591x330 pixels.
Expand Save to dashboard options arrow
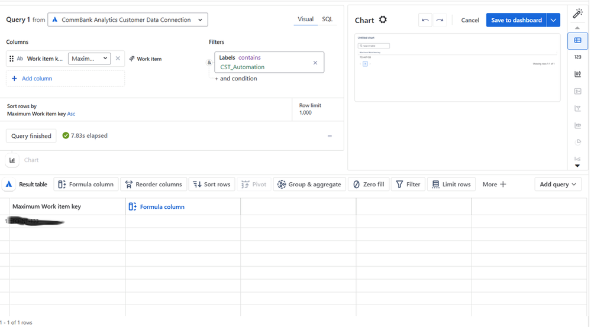553,20
